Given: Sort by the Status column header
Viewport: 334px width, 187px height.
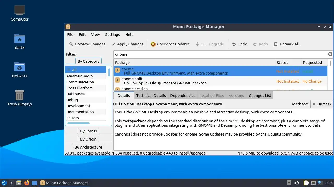Looking at the screenshot, I should pos(288,63).
